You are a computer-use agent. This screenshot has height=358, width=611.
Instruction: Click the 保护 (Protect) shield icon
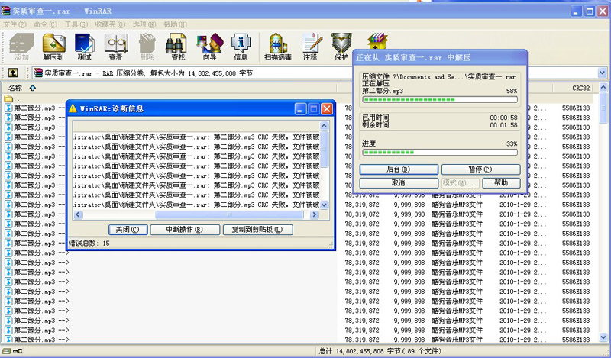(341, 47)
